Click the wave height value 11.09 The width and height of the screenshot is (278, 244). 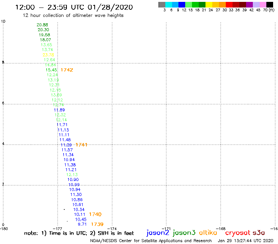[x=66, y=145]
